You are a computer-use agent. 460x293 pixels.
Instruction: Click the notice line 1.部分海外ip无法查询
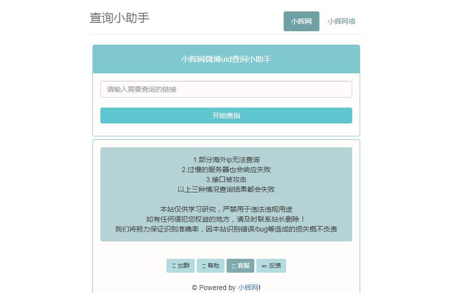pyautogui.click(x=226, y=160)
